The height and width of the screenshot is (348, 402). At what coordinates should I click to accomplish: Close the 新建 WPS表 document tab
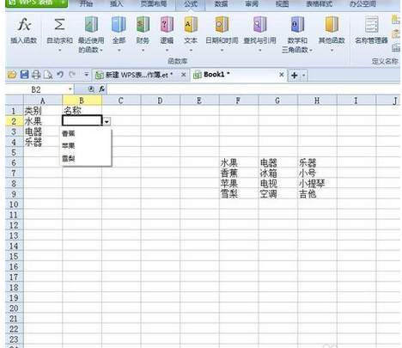[184, 75]
